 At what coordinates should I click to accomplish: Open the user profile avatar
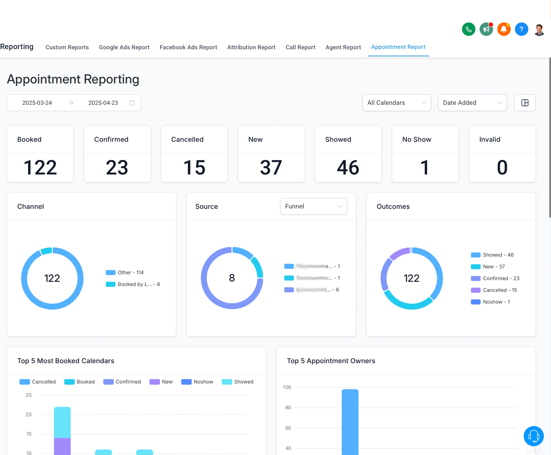(x=539, y=30)
